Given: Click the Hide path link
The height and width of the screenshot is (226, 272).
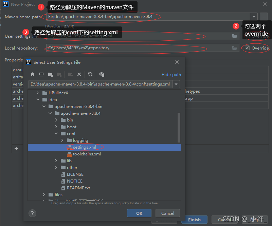Looking at the screenshot, I should pos(171,75).
